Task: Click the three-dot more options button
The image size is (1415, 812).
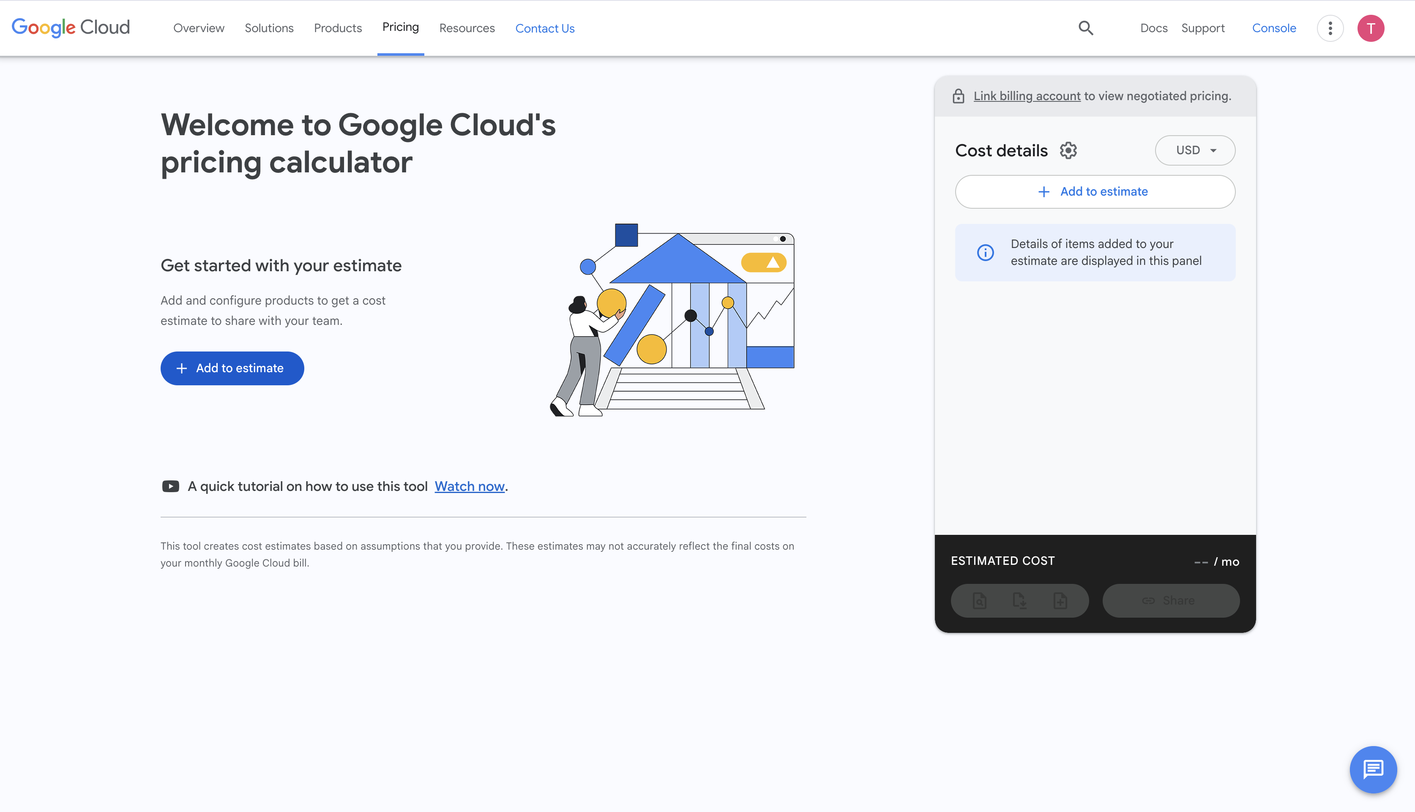Action: [1330, 28]
